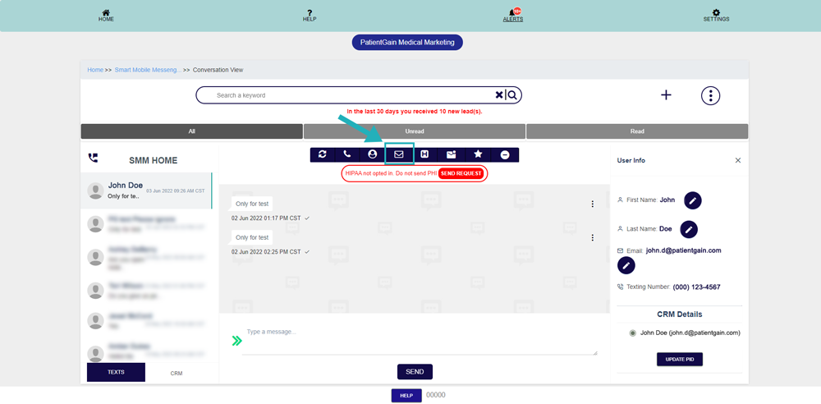
Task: Switch to the Unread filter tab
Action: pyautogui.click(x=414, y=131)
